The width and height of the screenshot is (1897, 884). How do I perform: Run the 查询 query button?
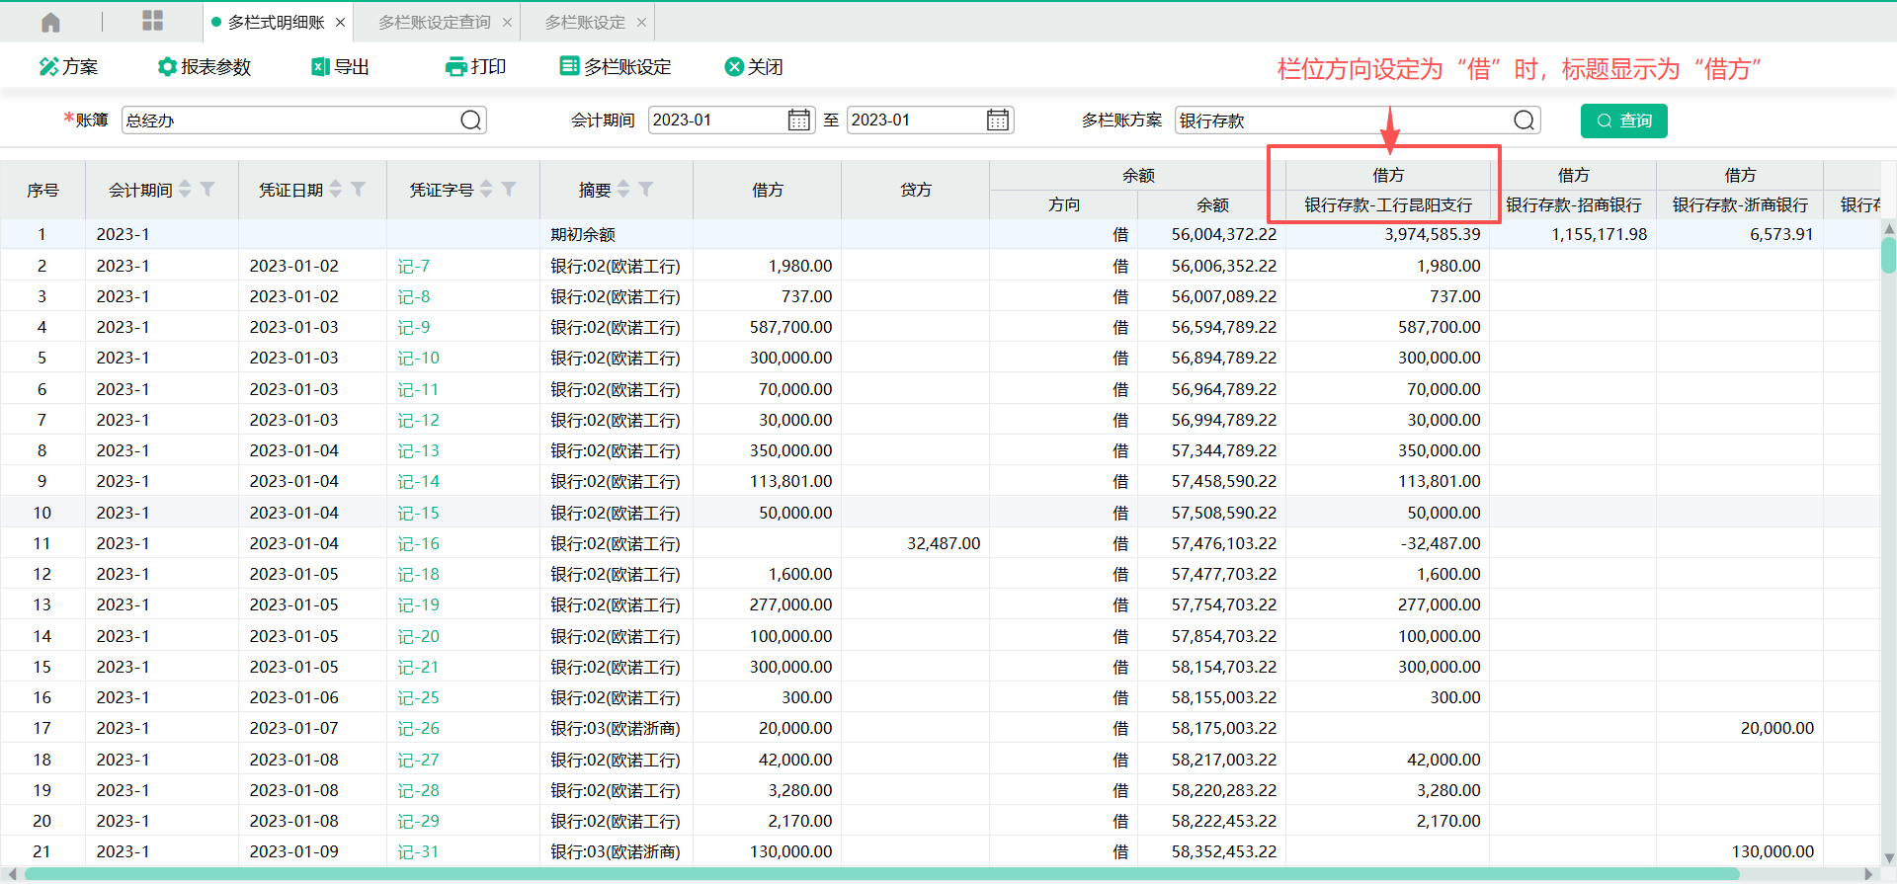[x=1623, y=121]
